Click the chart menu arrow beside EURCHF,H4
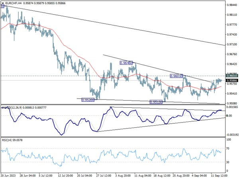239x179 pixels. (3, 3)
